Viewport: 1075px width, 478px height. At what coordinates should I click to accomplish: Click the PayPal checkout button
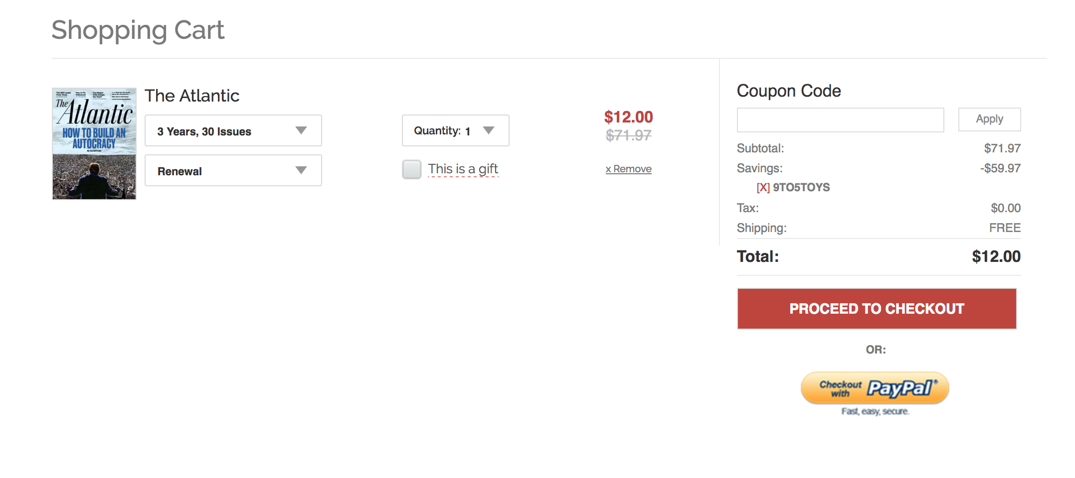[875, 388]
